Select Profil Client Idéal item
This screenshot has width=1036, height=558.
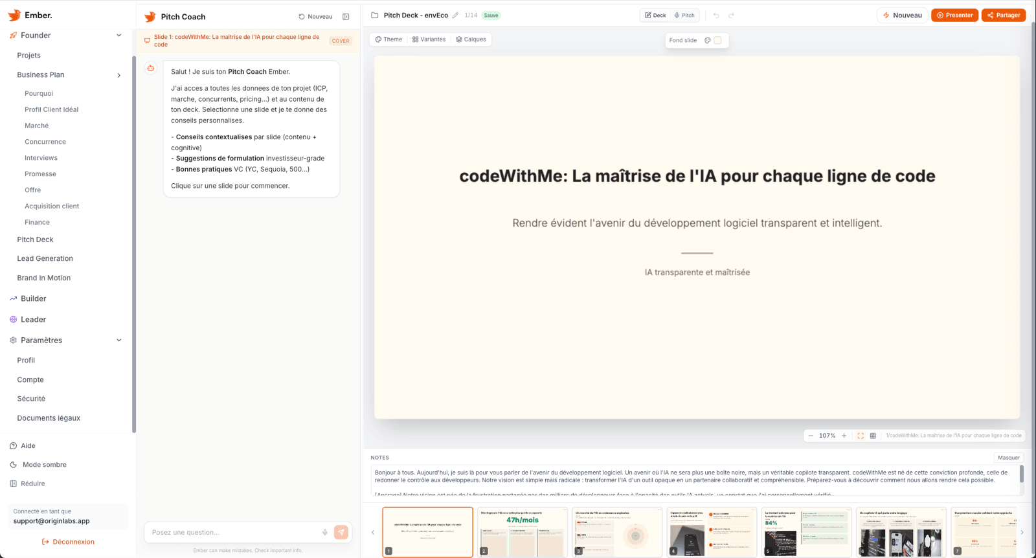point(51,109)
